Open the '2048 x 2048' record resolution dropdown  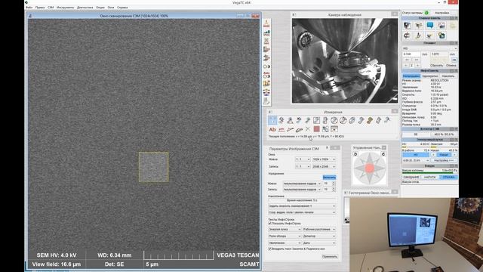click(x=324, y=166)
